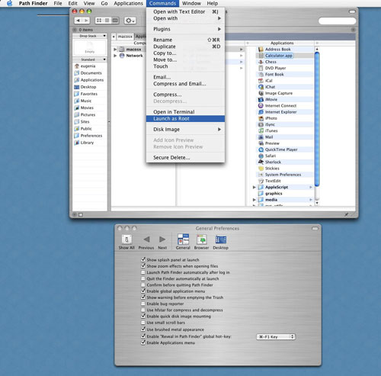Click the Applications list vertical scrollbar

tap(317, 120)
